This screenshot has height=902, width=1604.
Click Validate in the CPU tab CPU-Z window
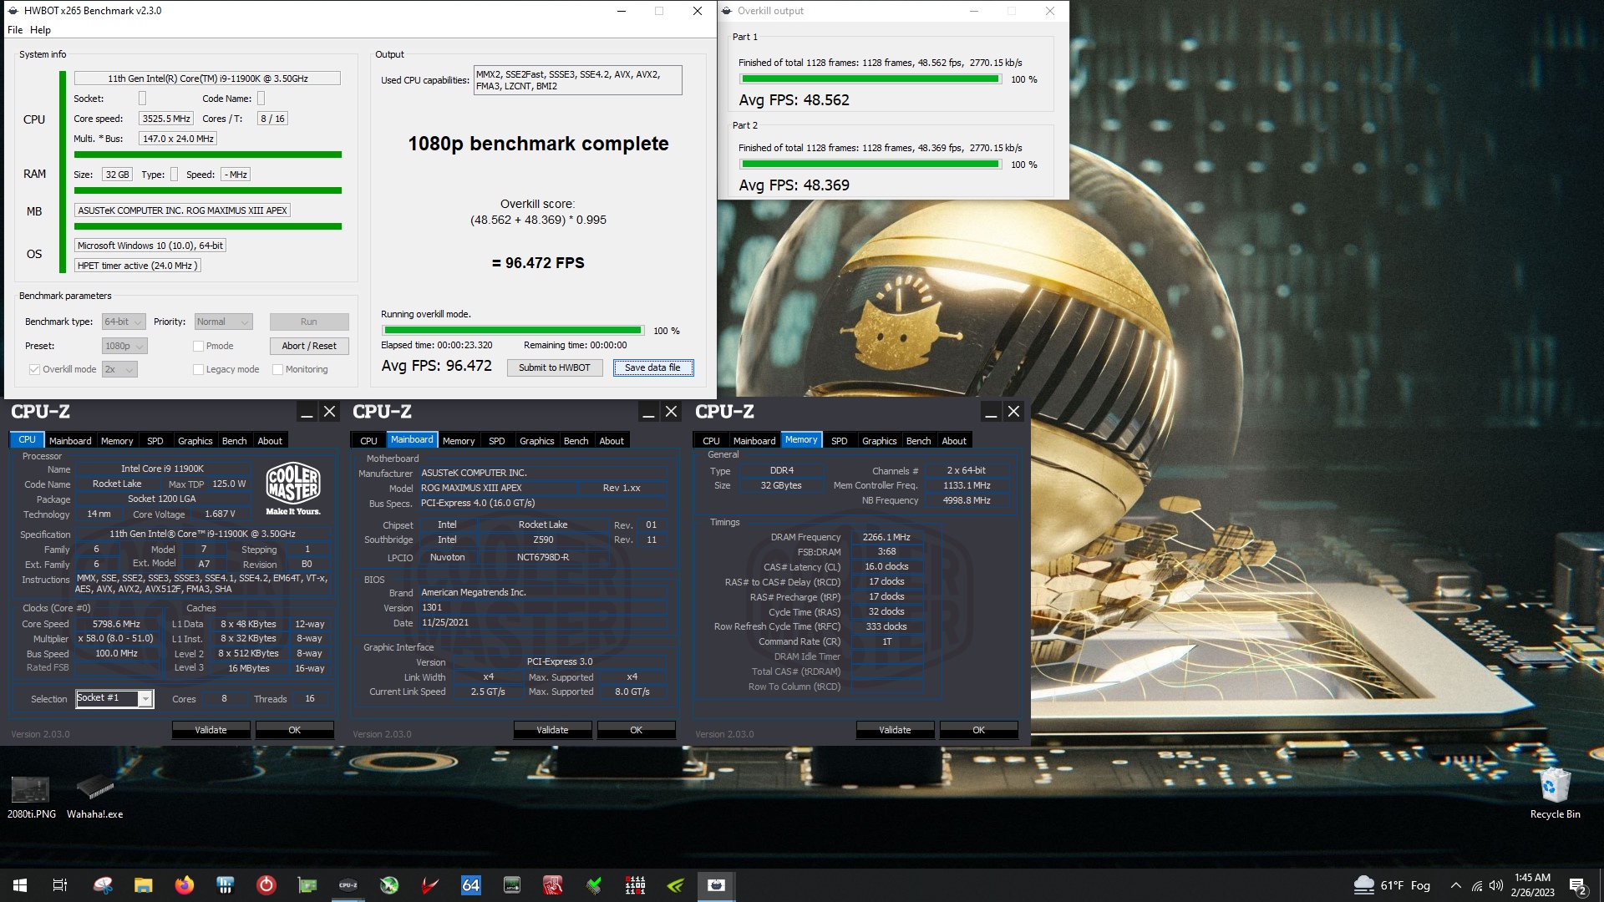pos(211,730)
